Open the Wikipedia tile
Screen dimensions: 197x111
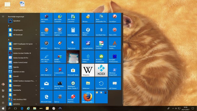tap(88, 70)
